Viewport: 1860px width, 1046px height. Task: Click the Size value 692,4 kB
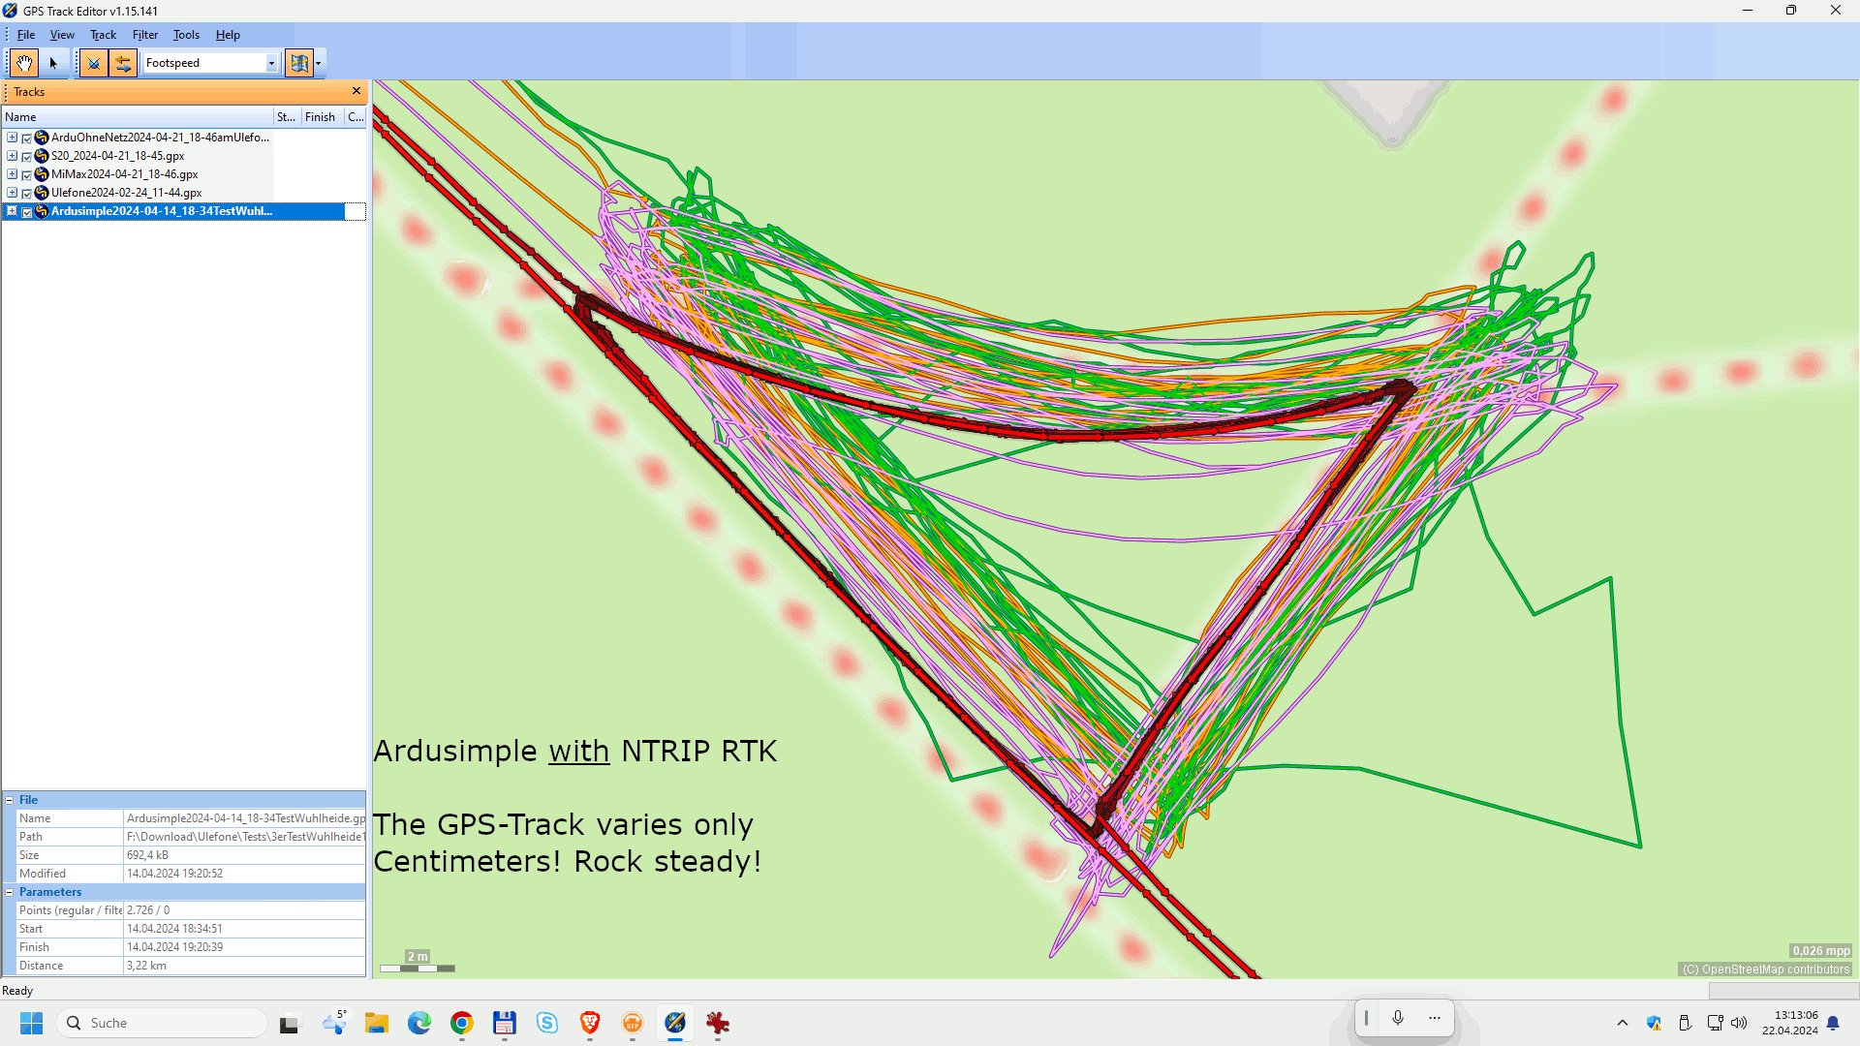tap(245, 855)
